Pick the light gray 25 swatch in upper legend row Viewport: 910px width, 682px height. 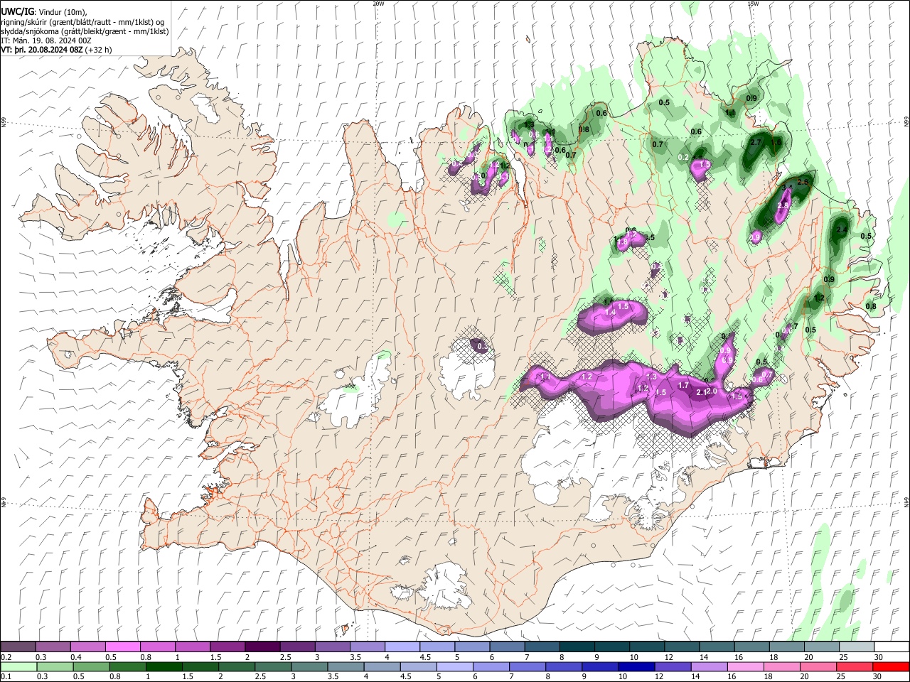tap(857, 646)
